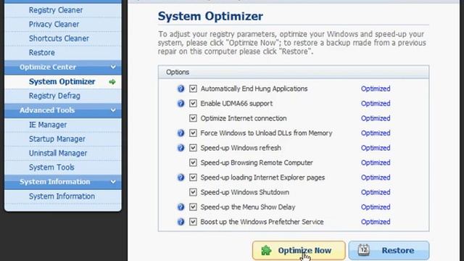Uncheck Speed-up loading Internet Explorer pages
This screenshot has height=261, width=464.
tap(193, 178)
